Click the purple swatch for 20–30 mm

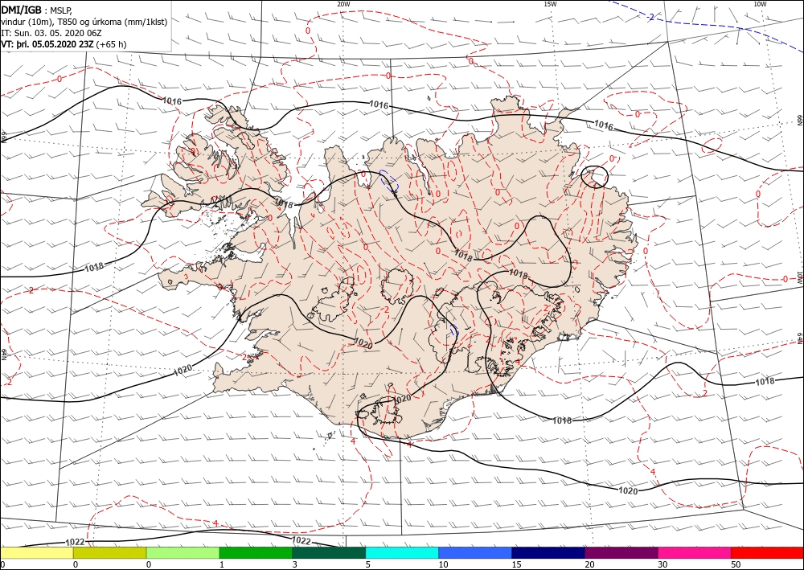(621, 552)
